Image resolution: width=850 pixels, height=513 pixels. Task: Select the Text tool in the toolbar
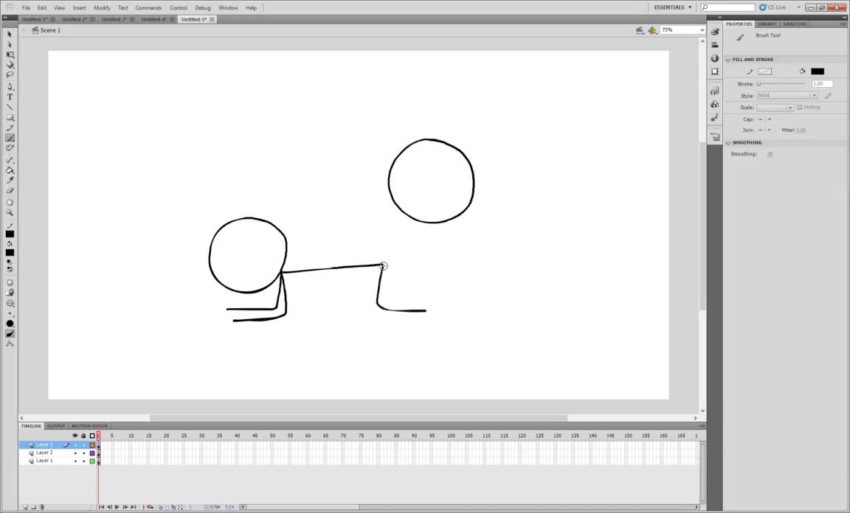tap(10, 97)
